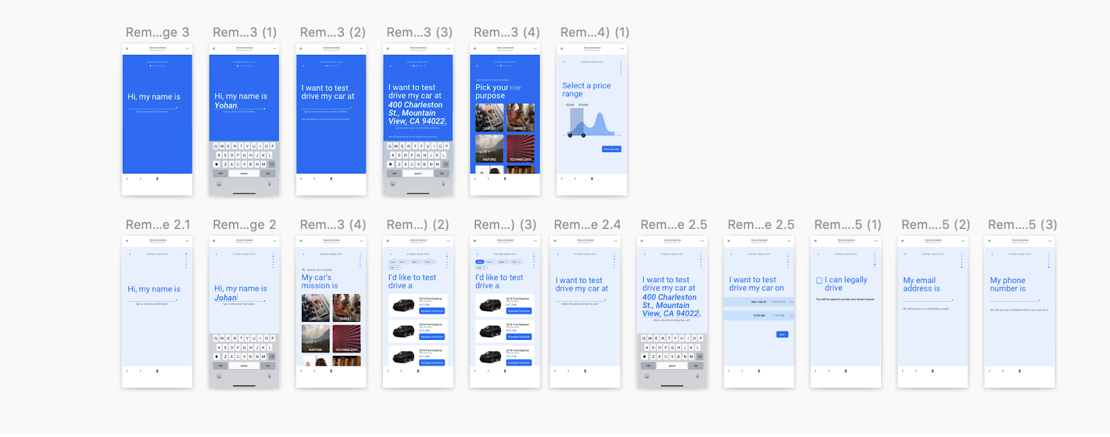Click back chevron in Rem...3 (2) blue header

click(303, 66)
